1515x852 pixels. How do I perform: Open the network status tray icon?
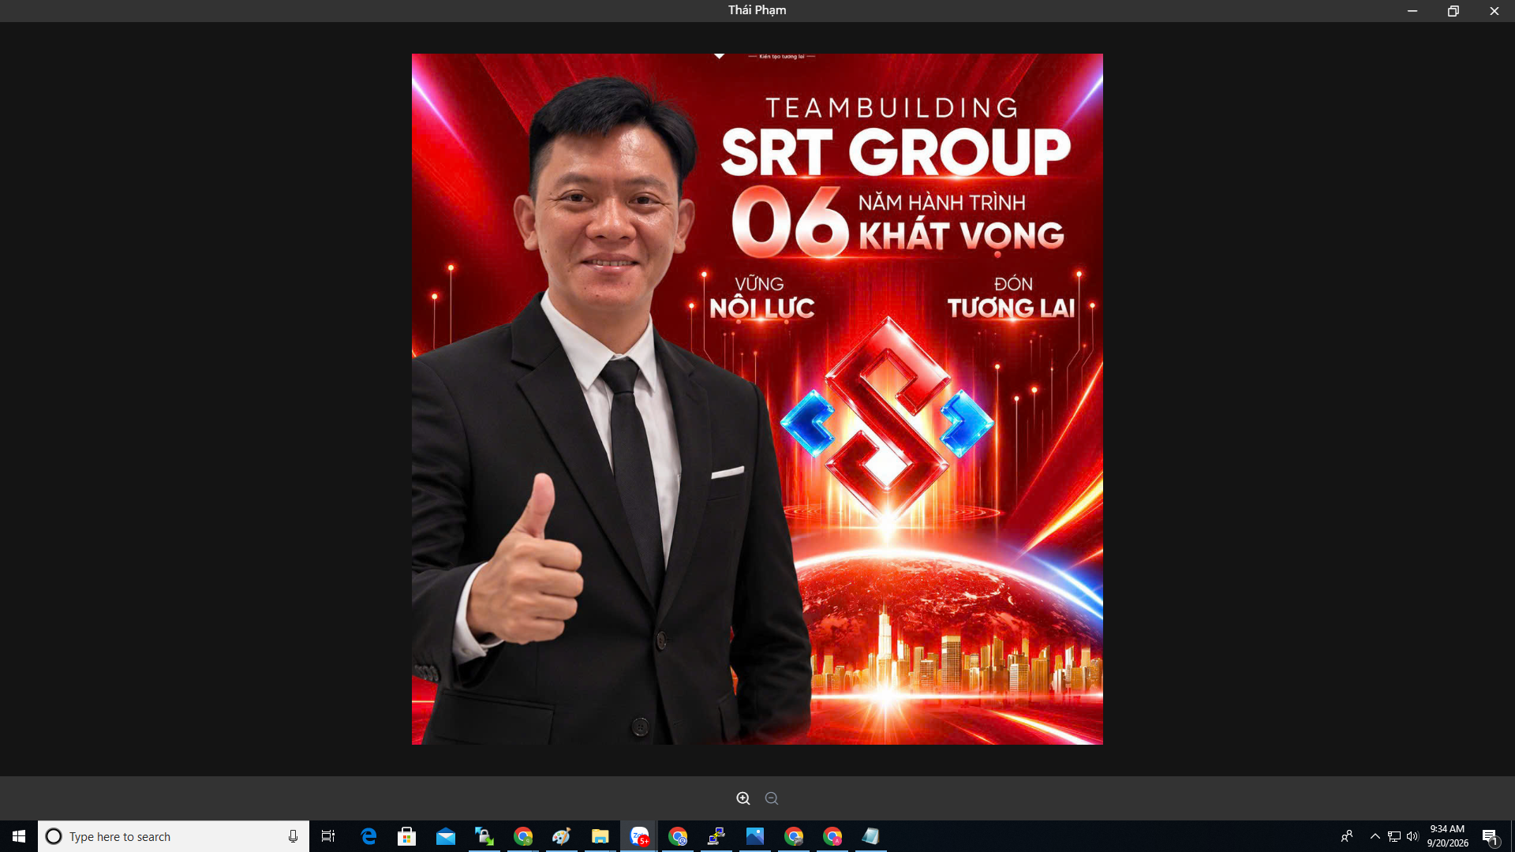pyautogui.click(x=1394, y=836)
